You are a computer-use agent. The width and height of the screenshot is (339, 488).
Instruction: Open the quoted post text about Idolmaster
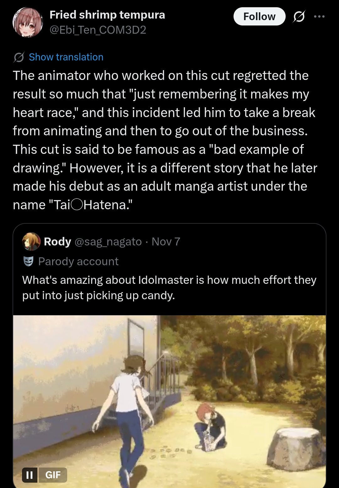click(x=169, y=288)
